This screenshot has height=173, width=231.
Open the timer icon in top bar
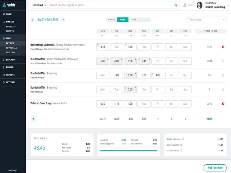185,5
